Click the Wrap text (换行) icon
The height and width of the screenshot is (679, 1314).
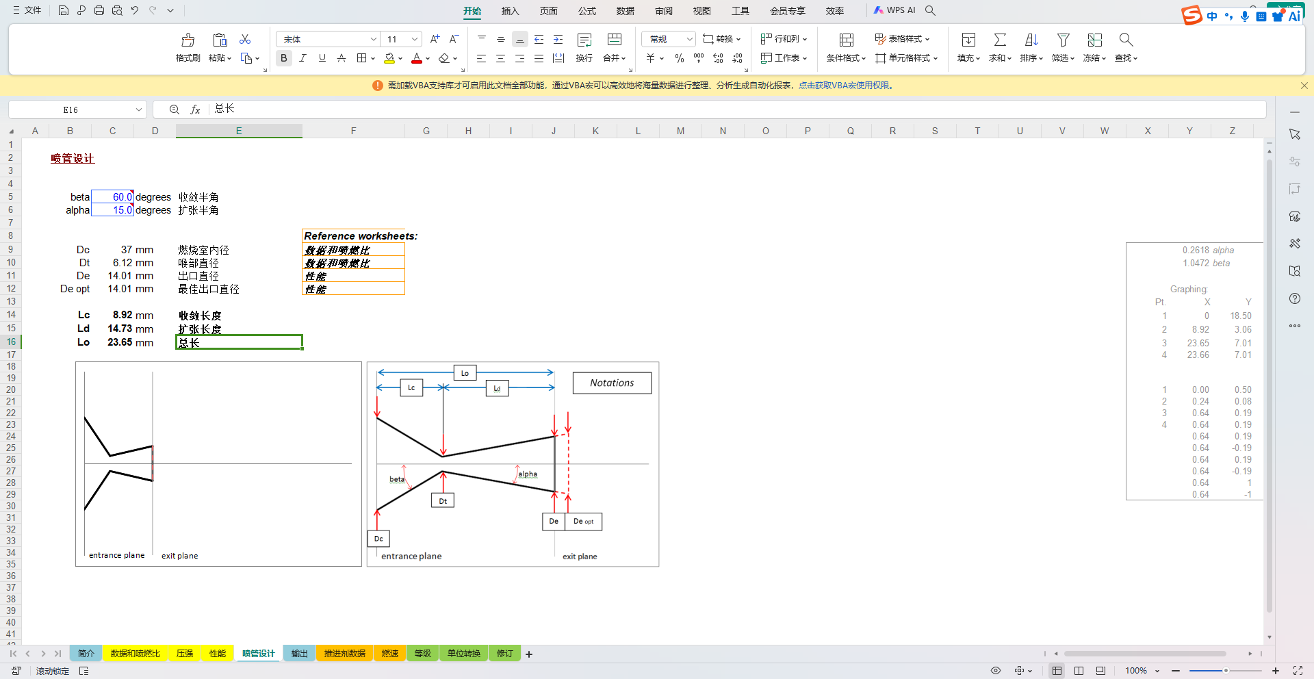584,40
